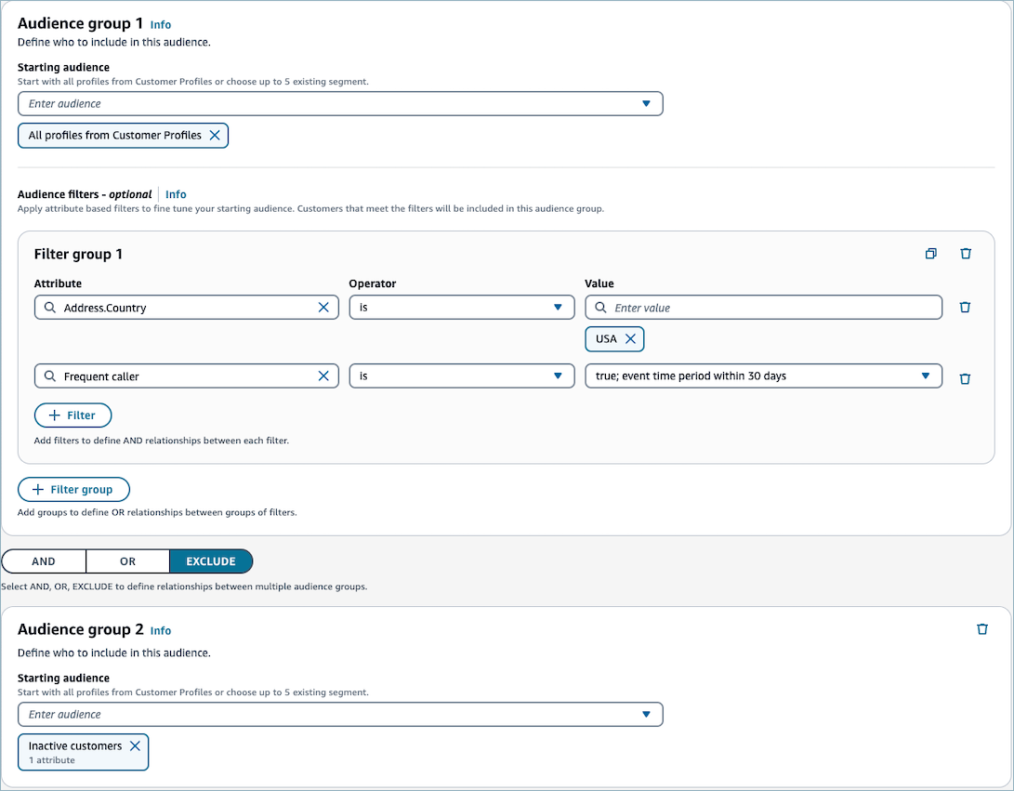Viewport: 1014px width, 791px height.
Task: Select the OR relationship option
Action: (127, 561)
